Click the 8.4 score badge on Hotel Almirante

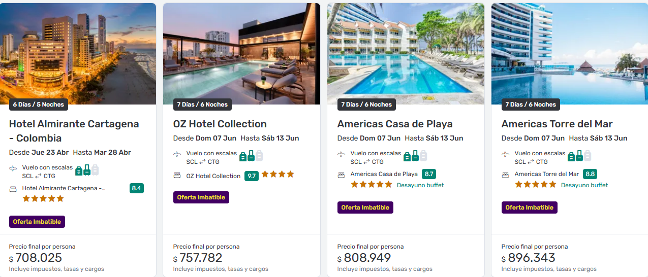[136, 188]
